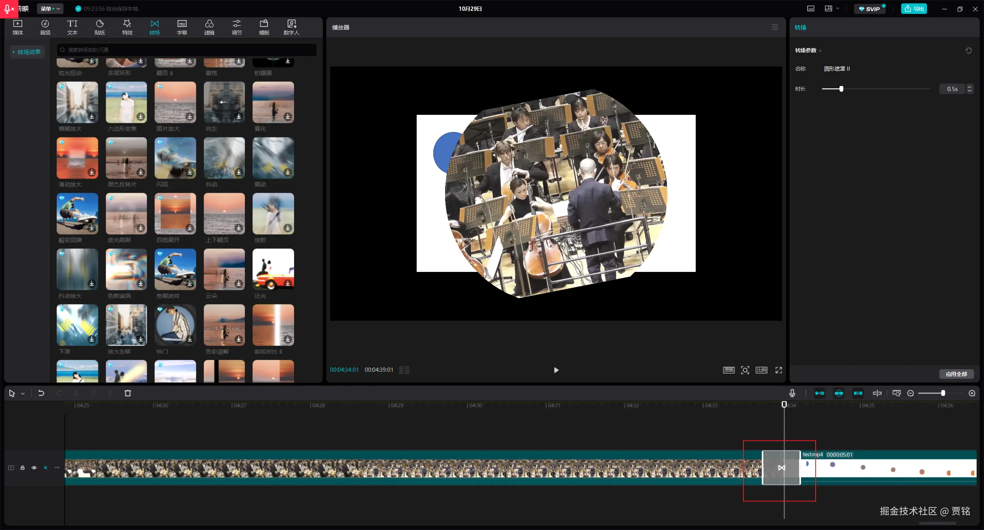Click the transition marker on timeline clip
Viewport: 984px width, 530px height.
[781, 467]
